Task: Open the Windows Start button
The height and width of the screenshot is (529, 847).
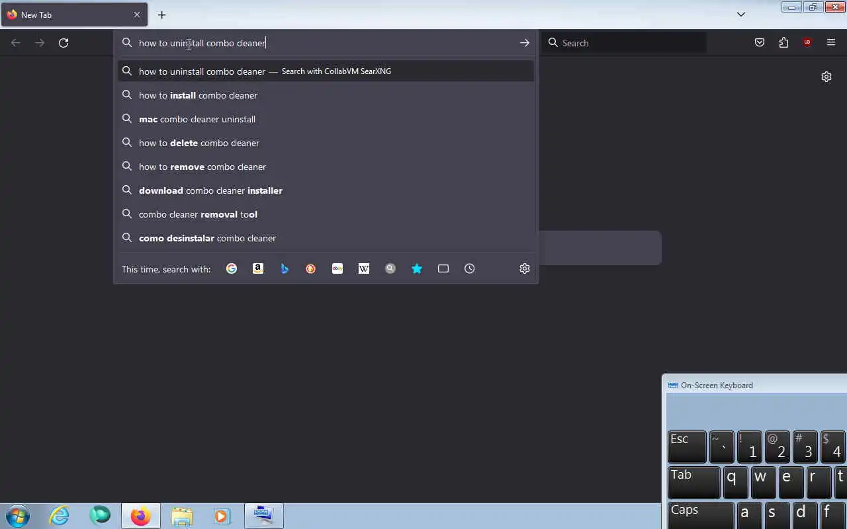Action: (x=18, y=516)
